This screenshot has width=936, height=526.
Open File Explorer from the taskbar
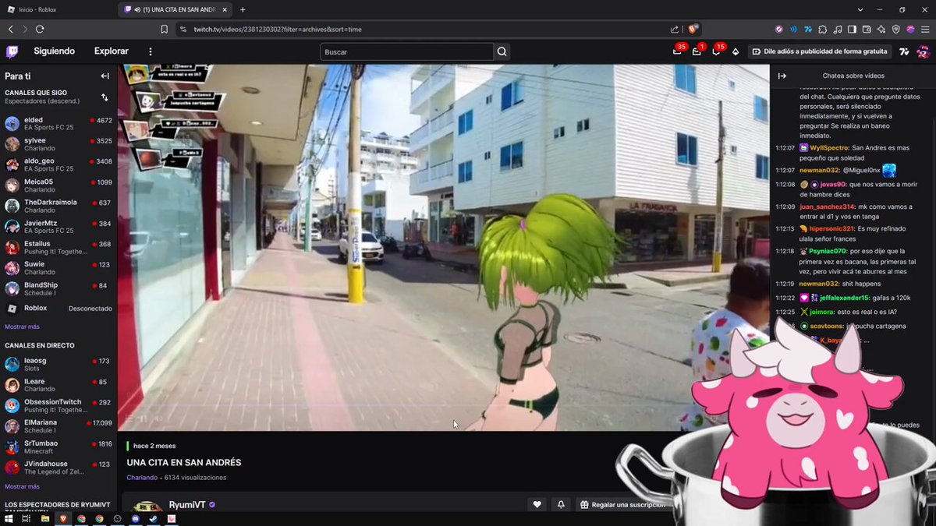(x=44, y=518)
